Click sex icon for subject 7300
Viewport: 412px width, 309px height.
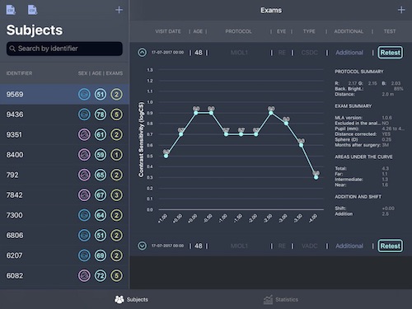[84, 215]
